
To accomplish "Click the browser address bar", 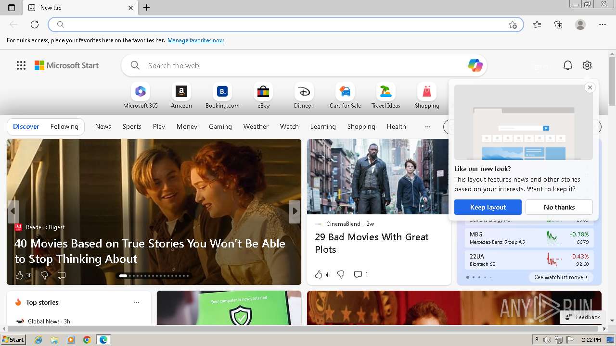I will [x=286, y=25].
